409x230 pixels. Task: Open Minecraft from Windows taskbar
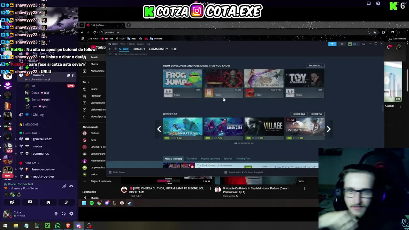point(47,226)
